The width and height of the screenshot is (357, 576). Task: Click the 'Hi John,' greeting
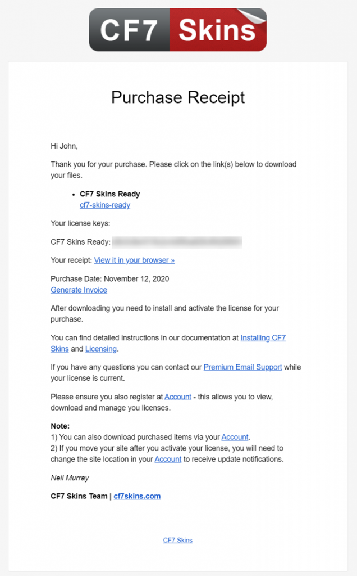click(64, 146)
